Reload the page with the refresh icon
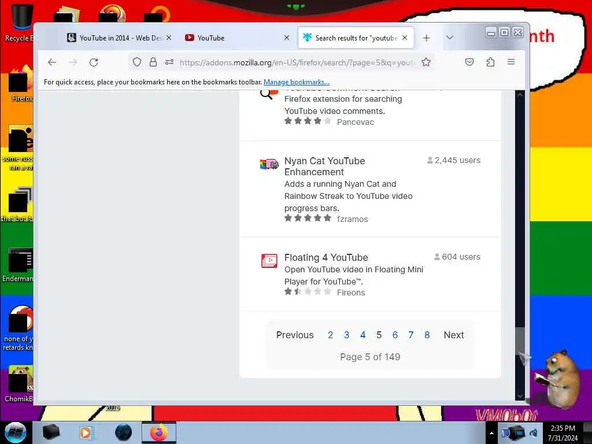The image size is (592, 444). point(94,62)
